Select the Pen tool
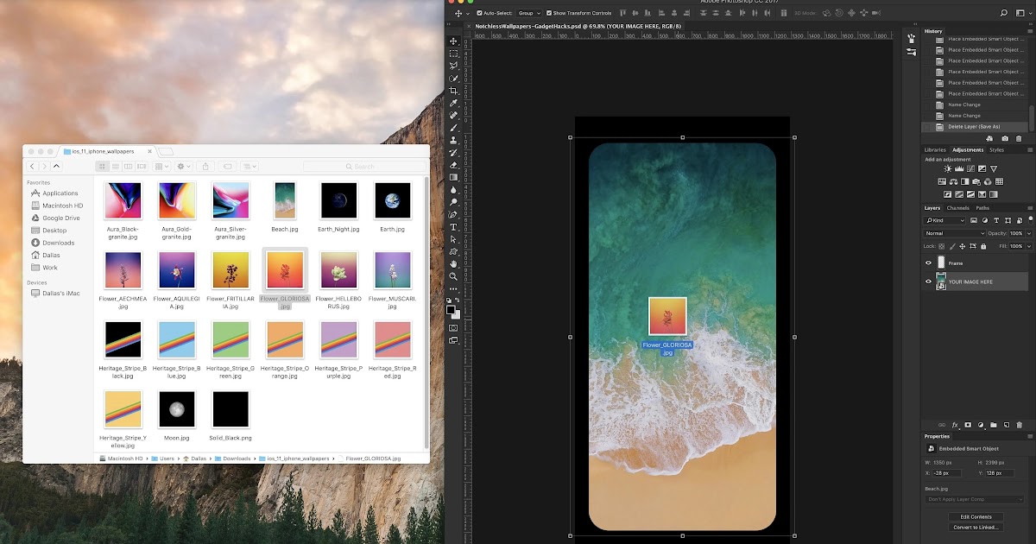 click(454, 214)
